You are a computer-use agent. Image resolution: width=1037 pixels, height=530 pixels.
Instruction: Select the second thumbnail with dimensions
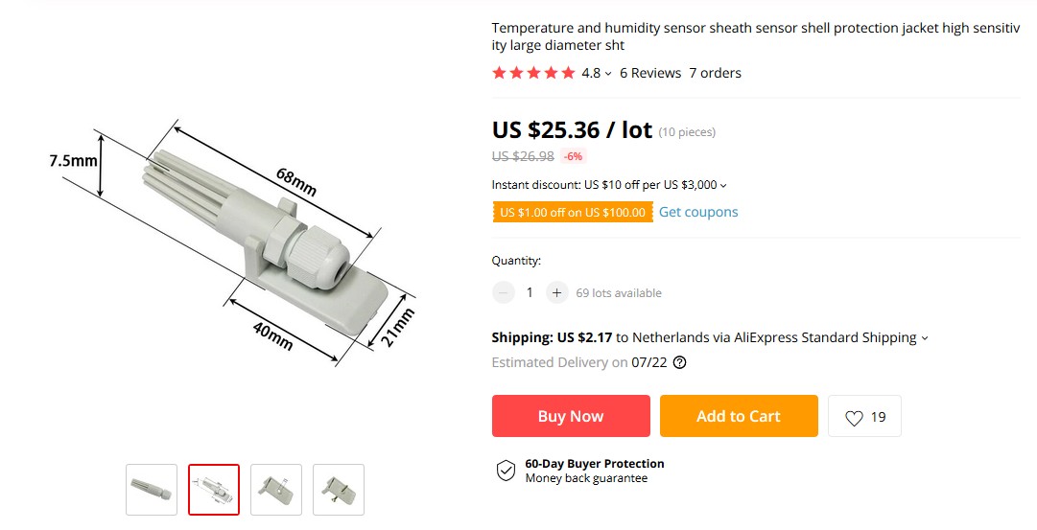pyautogui.click(x=214, y=489)
